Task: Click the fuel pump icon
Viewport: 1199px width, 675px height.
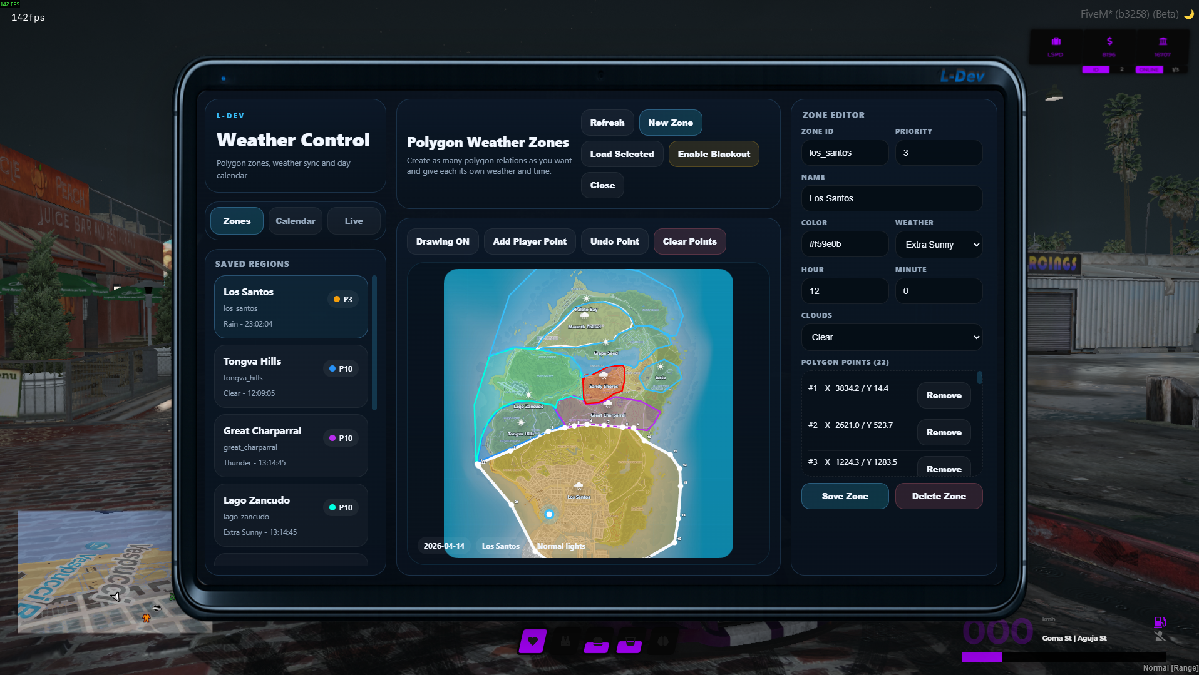Action: pyautogui.click(x=1160, y=622)
